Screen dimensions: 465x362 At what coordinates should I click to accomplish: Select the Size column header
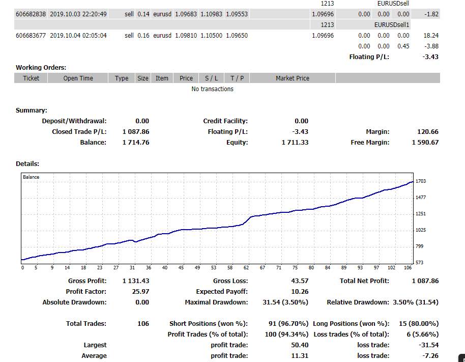(142, 78)
